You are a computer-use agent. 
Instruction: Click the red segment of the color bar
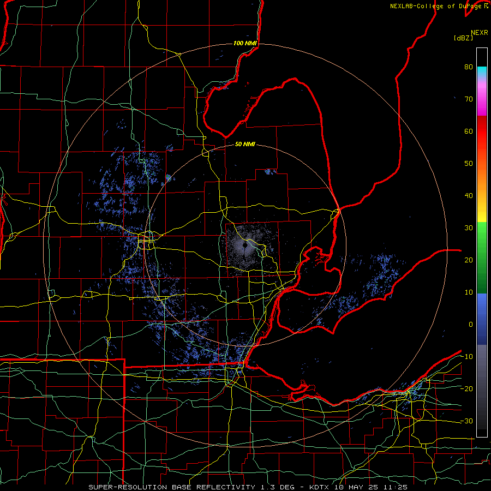tap(482, 131)
